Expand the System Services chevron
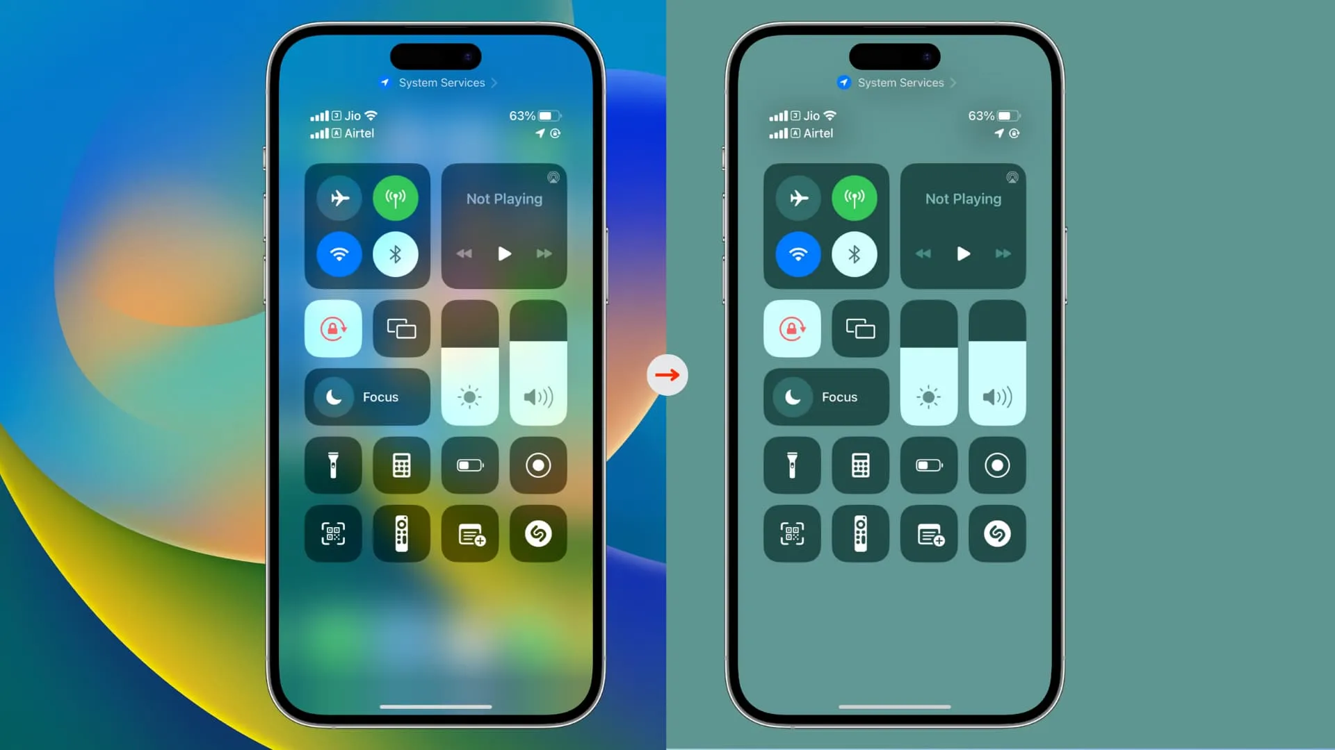 point(494,83)
